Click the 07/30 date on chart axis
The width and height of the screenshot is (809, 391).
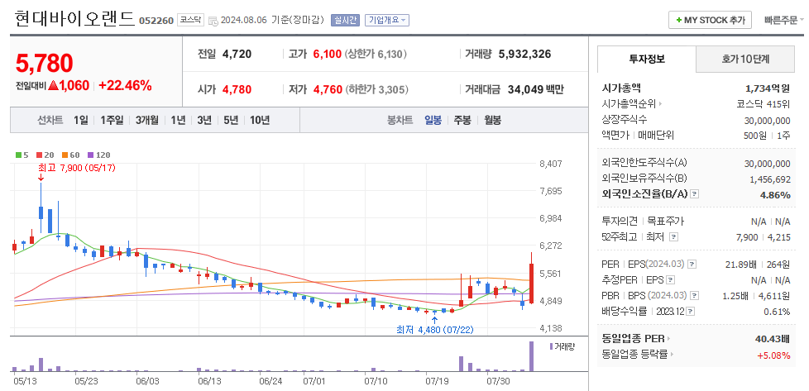498,381
